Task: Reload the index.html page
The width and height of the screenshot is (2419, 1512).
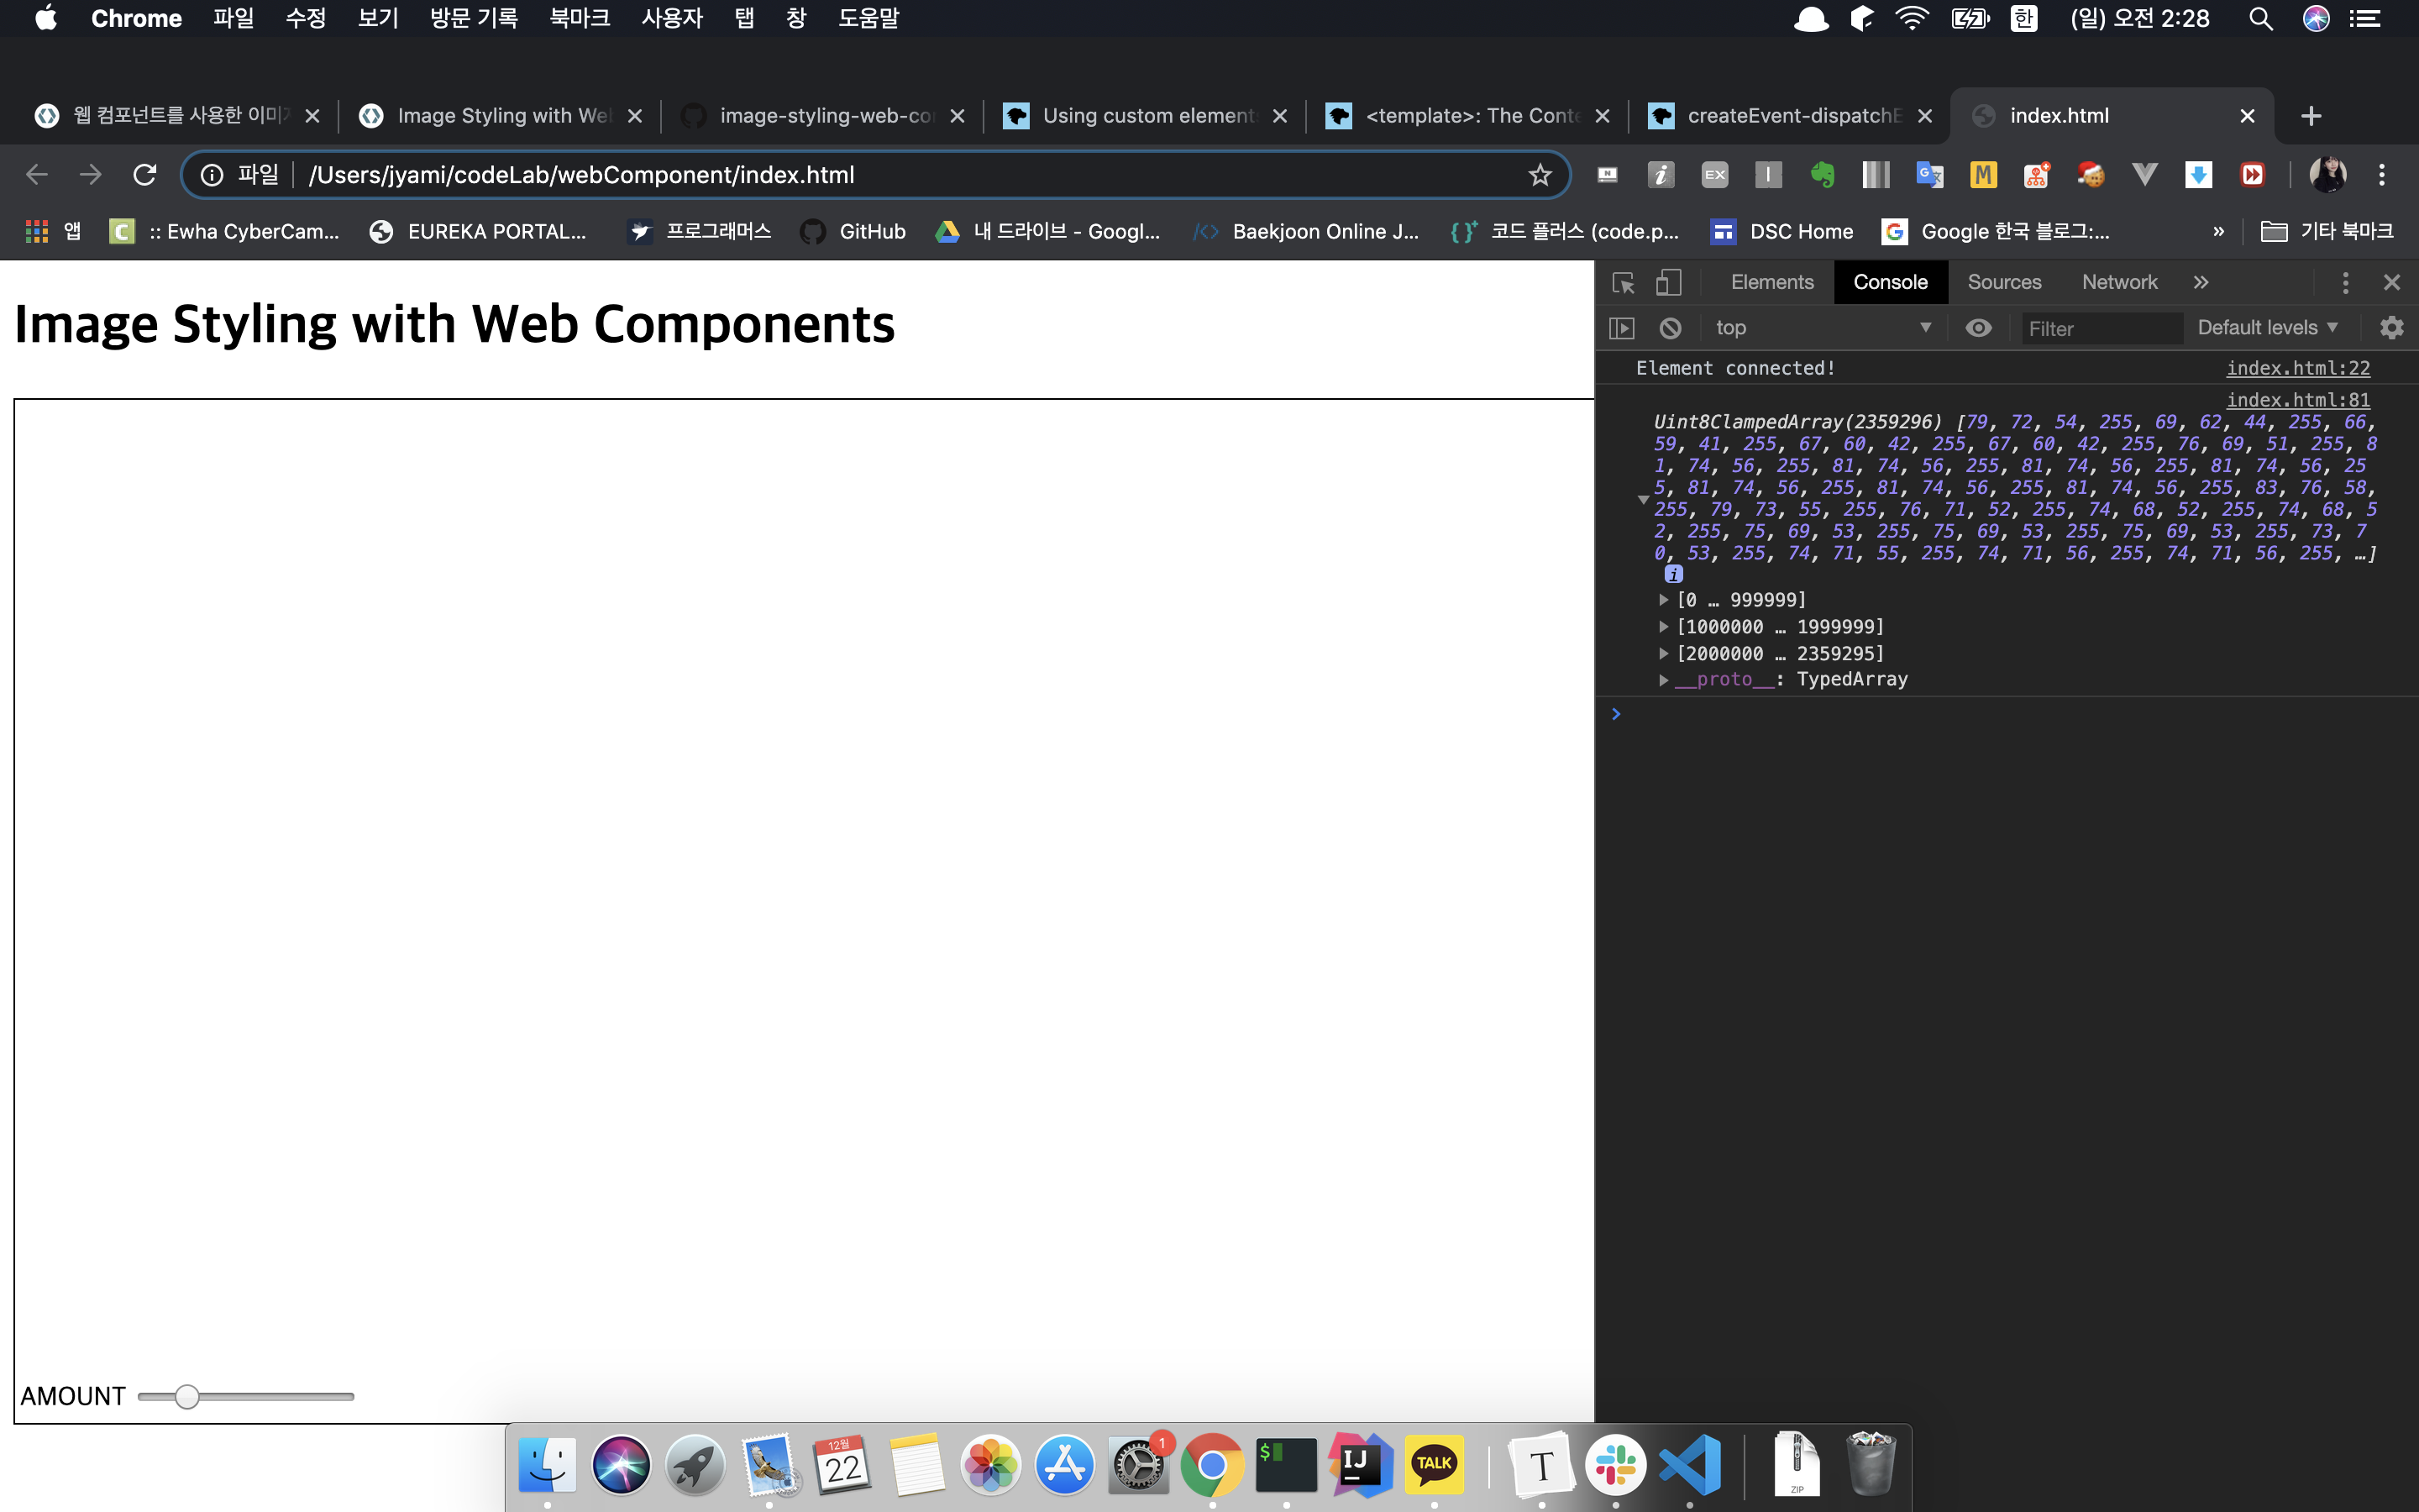Action: 145,175
